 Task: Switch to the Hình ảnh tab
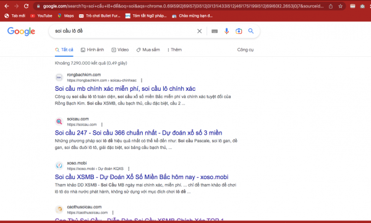tap(93, 50)
